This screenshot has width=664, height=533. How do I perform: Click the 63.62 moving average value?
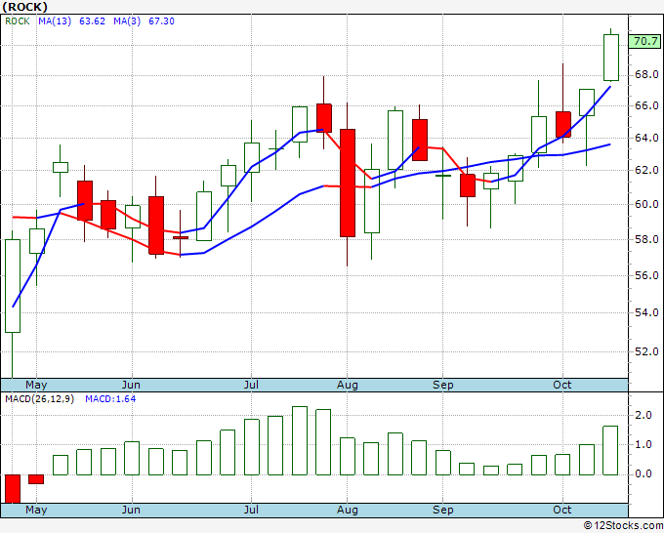[x=93, y=21]
